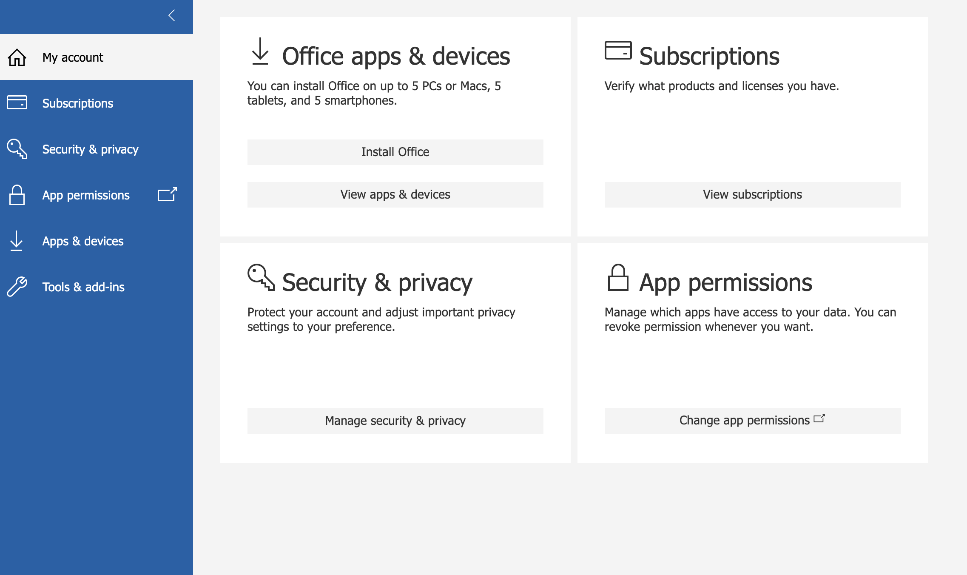
Task: Click the key icon for Security & privacy in sidebar
Action: coord(17,149)
